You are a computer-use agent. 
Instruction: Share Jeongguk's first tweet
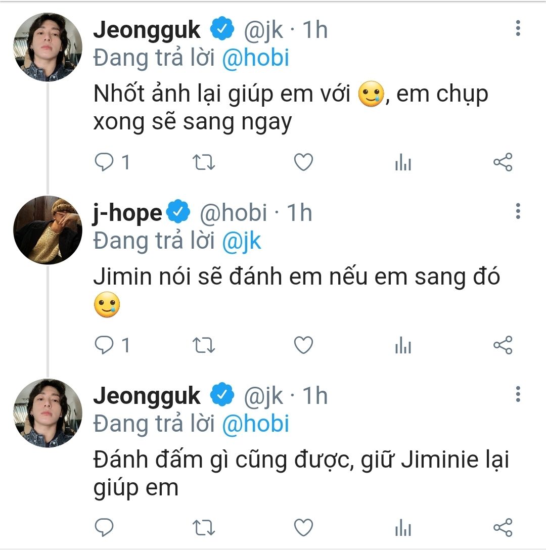pos(503,163)
